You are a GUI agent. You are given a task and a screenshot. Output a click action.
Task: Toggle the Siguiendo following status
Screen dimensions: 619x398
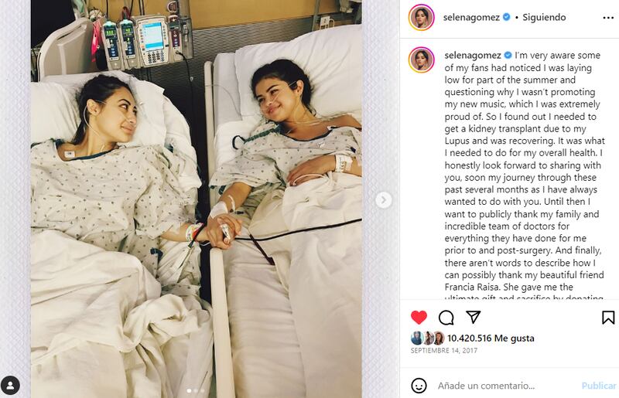click(544, 17)
